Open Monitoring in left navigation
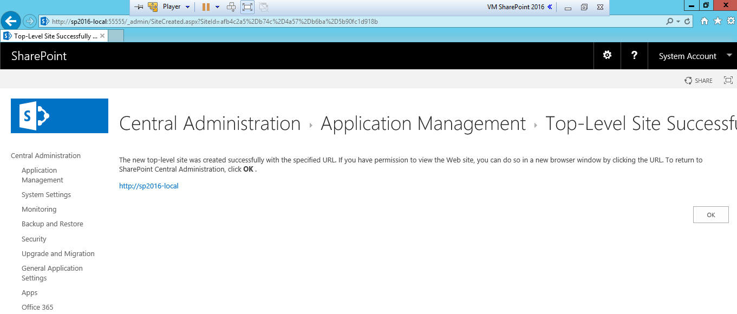The height and width of the screenshot is (314, 737). (39, 209)
